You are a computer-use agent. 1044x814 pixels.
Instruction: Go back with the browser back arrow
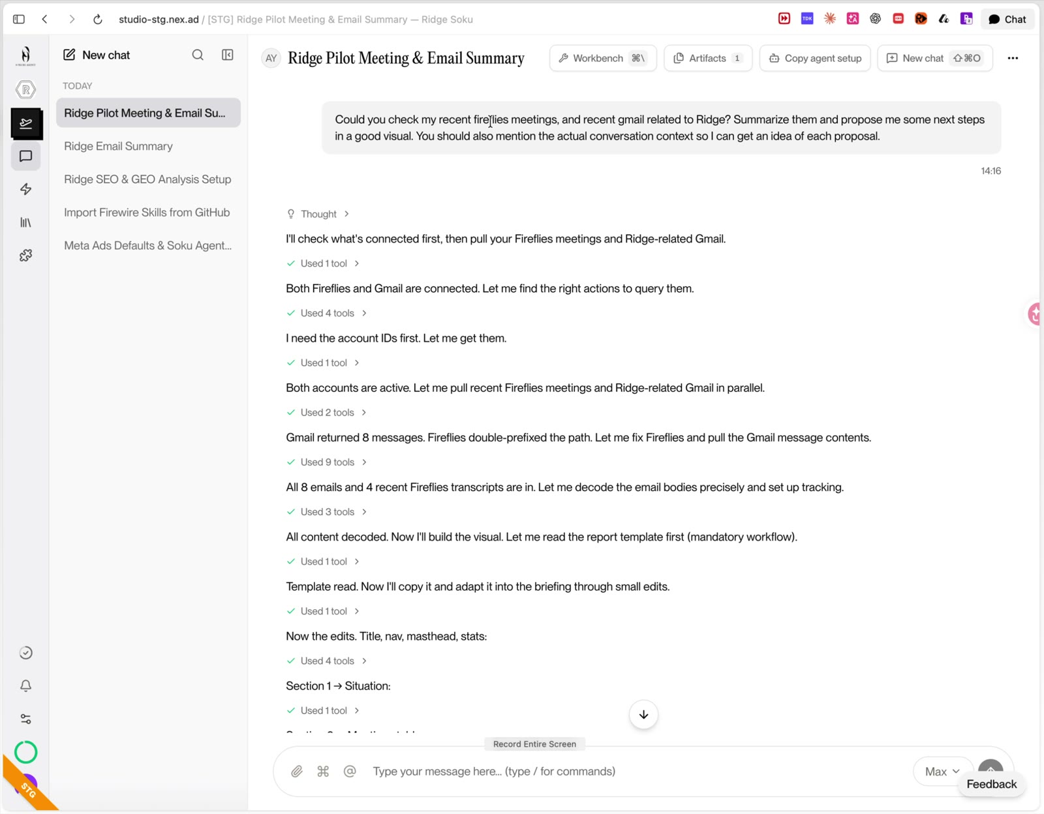tap(44, 19)
